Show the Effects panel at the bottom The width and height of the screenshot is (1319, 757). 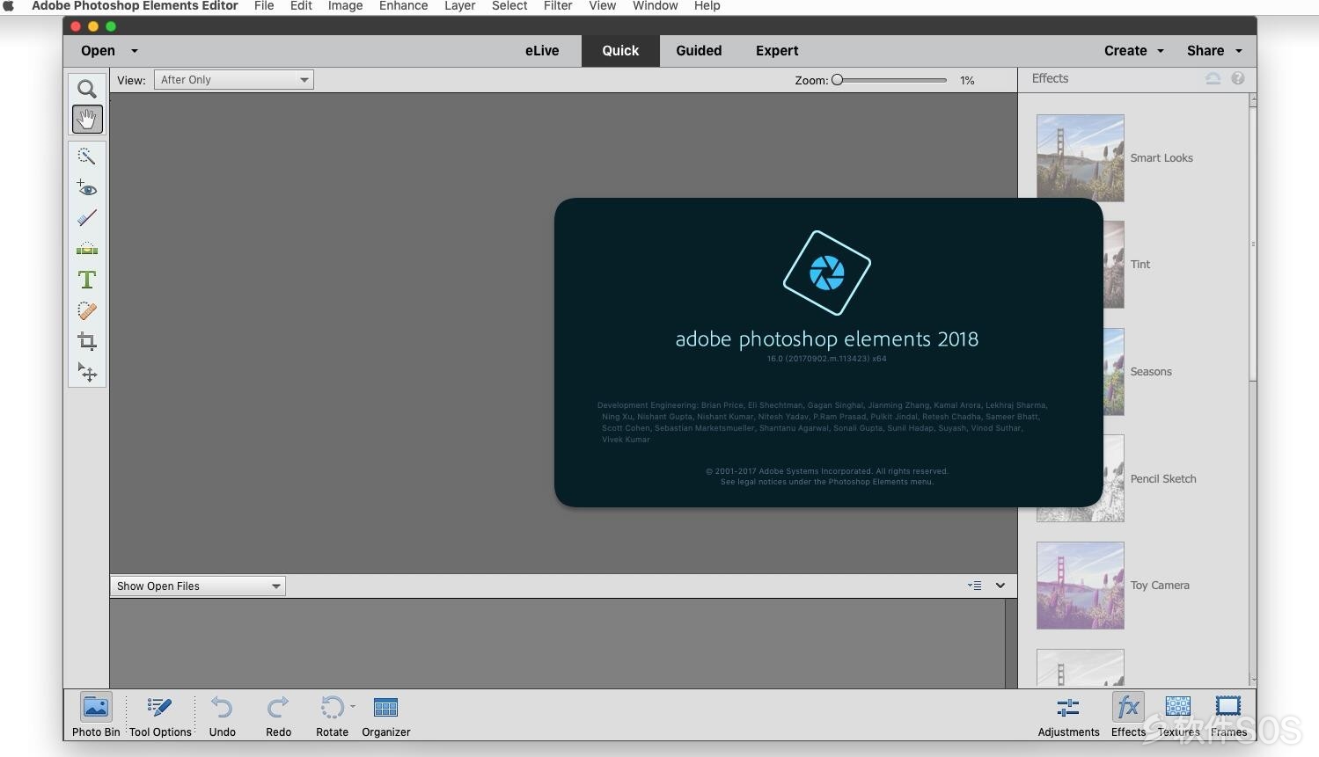pyautogui.click(x=1128, y=715)
